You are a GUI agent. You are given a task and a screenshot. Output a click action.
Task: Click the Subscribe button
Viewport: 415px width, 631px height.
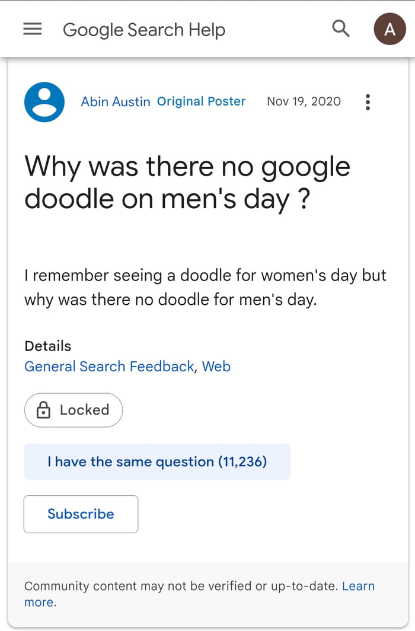point(81,514)
